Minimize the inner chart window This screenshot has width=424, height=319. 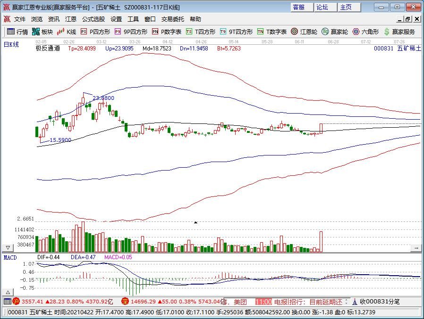(399, 19)
